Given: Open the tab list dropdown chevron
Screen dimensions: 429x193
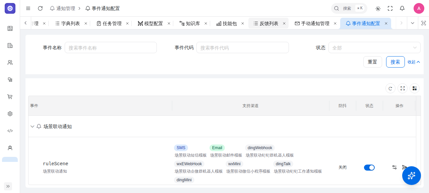Looking at the screenshot, I should click(413, 23).
